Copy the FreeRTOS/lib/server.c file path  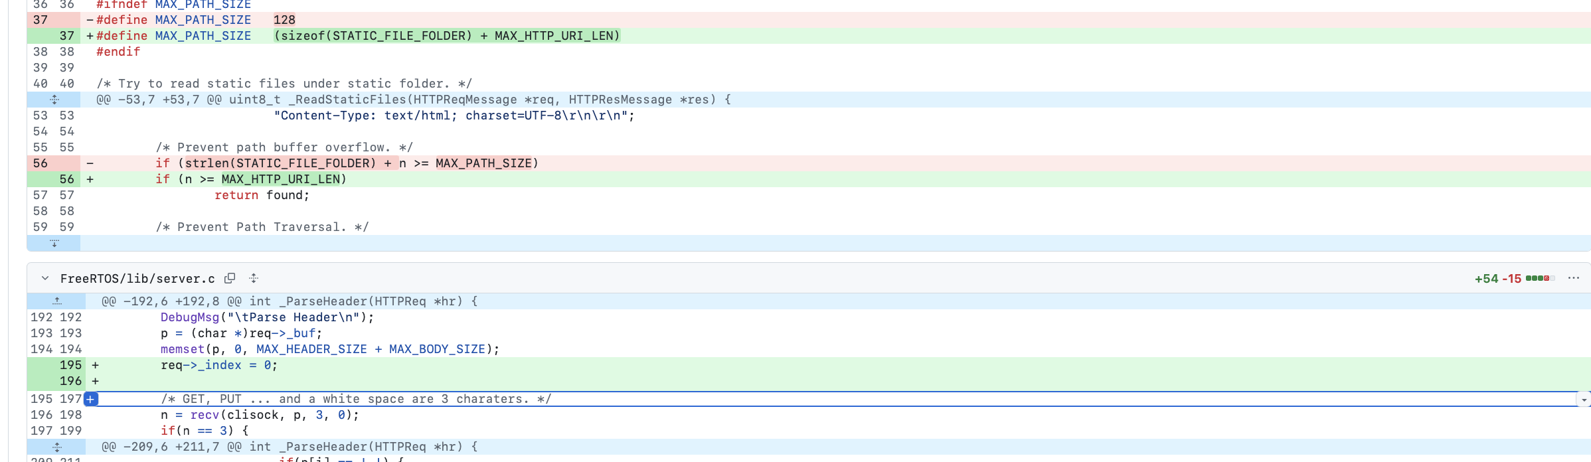(230, 278)
